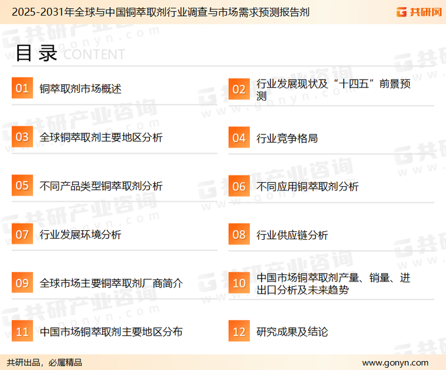
Task: Open chapter 铜萃取剂市场概述
Action: (x=80, y=89)
